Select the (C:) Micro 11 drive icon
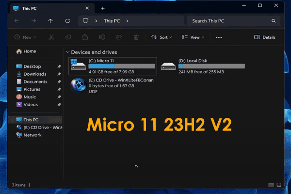291x194 pixels. click(78, 65)
